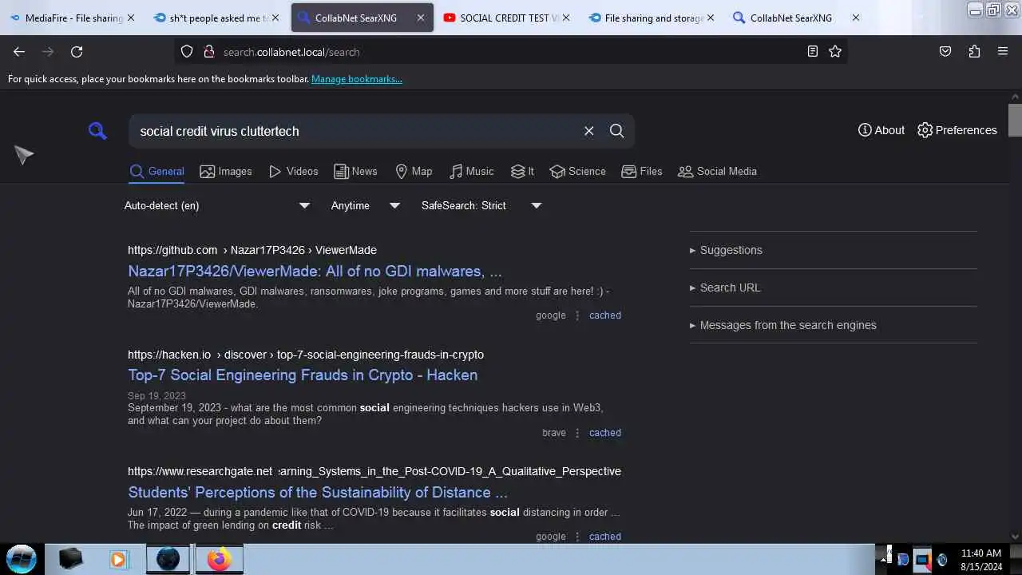Switch to the last CollabNet SearXNG tab
1022x575 pixels.
[x=794, y=18]
